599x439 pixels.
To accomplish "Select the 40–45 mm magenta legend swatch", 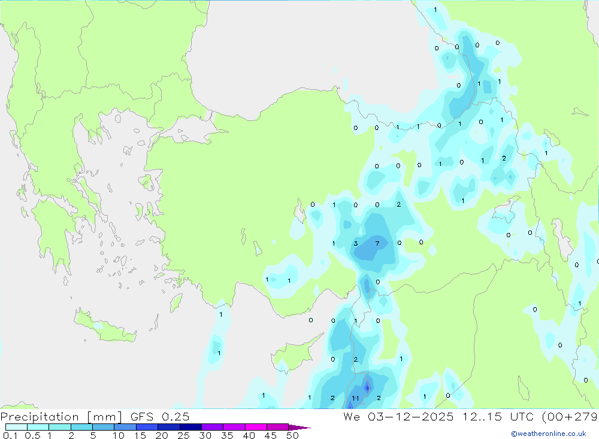I will [256, 427].
